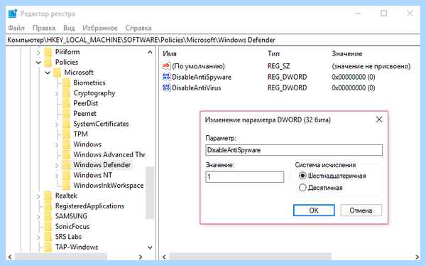The image size is (426, 266).
Task: Expand the Windows NT tree node
Action: (57, 176)
